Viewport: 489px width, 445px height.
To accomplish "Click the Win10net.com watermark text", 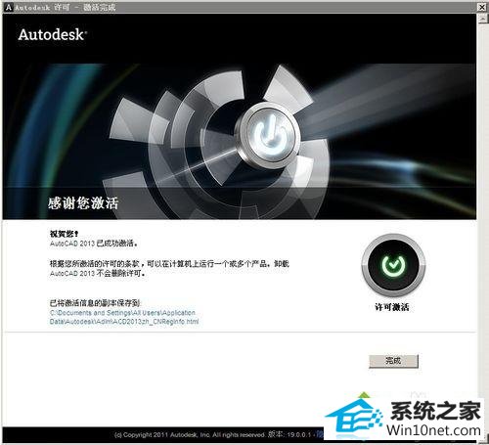I will [x=434, y=430].
